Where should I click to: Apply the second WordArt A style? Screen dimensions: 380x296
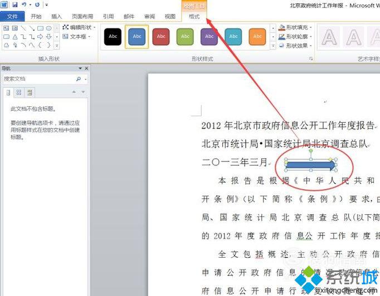354,37
